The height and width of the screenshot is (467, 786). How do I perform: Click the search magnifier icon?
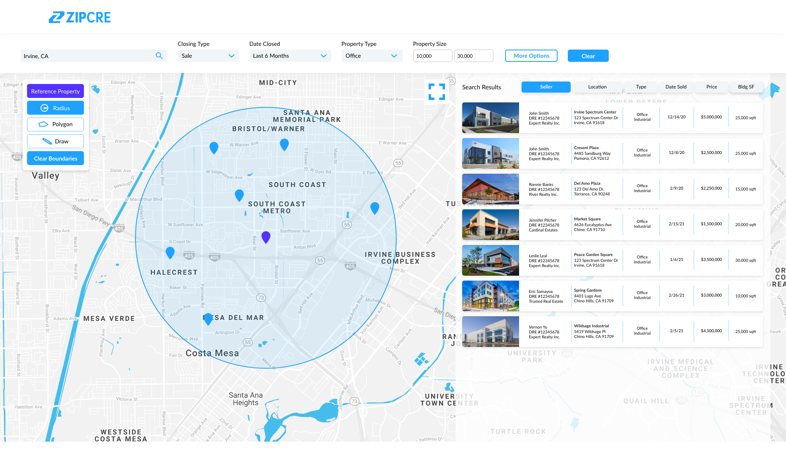click(159, 56)
